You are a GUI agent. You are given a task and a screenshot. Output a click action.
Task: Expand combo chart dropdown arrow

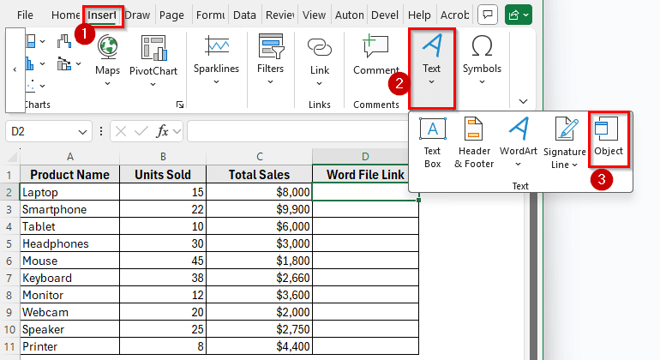point(78,64)
